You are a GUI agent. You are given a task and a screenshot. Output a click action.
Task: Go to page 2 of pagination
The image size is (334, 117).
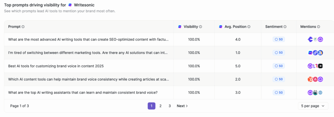160,106
